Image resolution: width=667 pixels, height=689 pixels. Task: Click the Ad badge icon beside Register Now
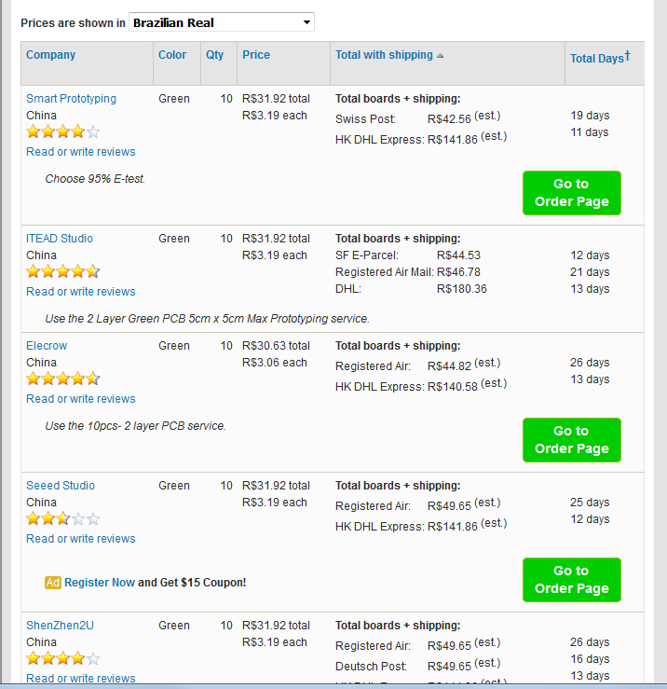(53, 583)
